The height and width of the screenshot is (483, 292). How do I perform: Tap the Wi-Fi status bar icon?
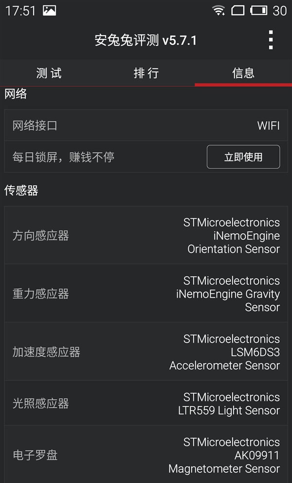pyautogui.click(x=219, y=10)
